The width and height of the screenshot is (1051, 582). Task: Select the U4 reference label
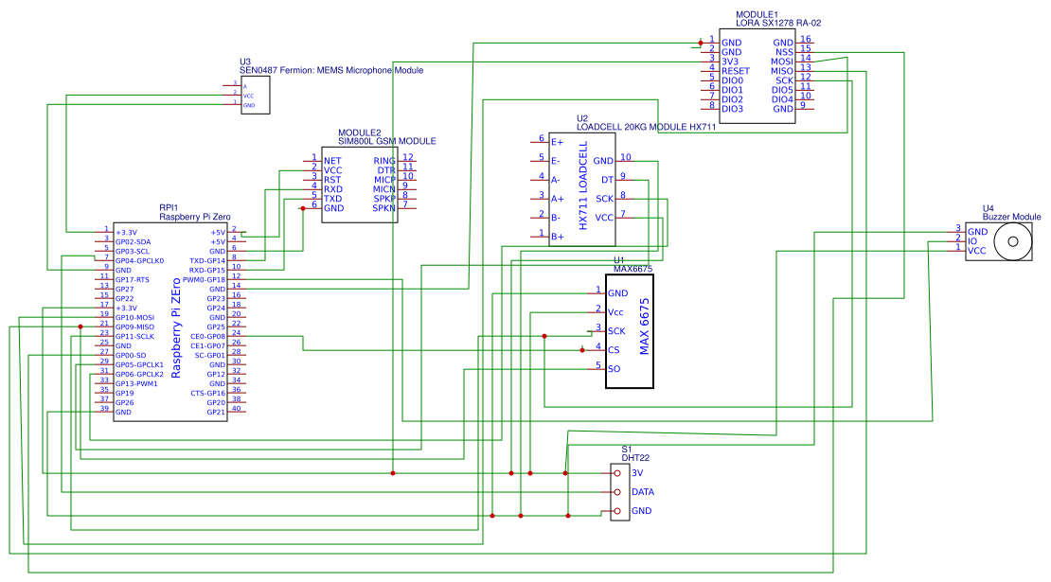(x=988, y=208)
